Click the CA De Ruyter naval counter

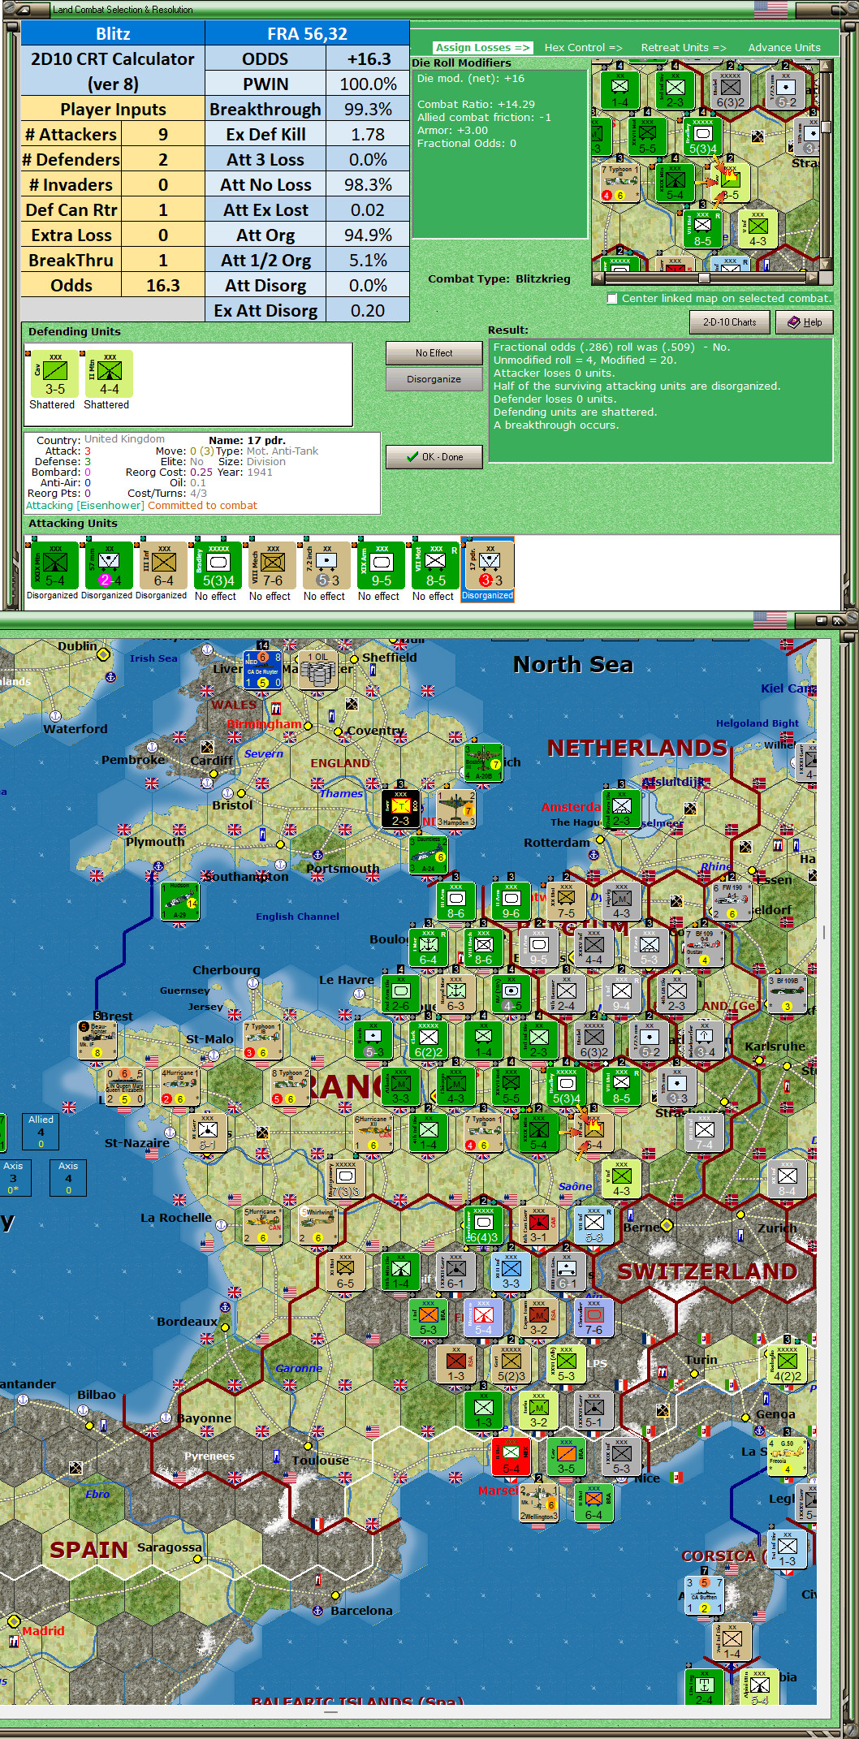pos(263,670)
